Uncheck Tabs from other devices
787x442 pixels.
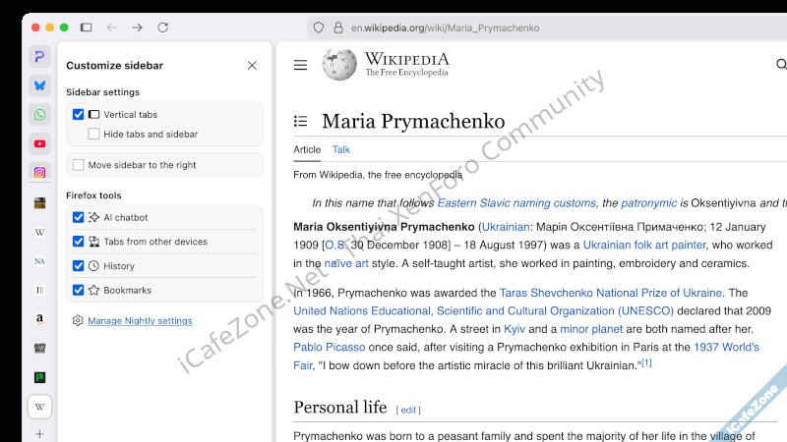click(x=79, y=242)
